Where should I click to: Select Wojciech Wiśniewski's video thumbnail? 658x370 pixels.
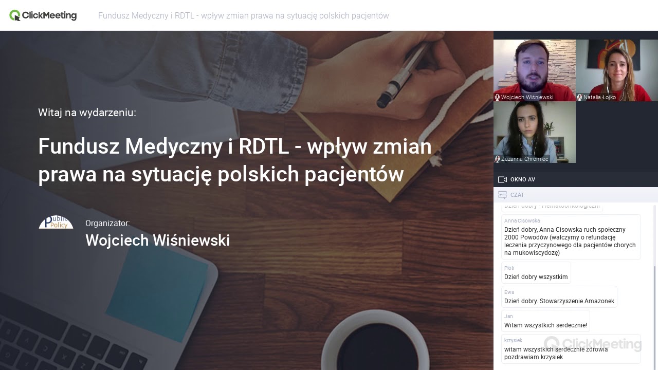point(535,70)
